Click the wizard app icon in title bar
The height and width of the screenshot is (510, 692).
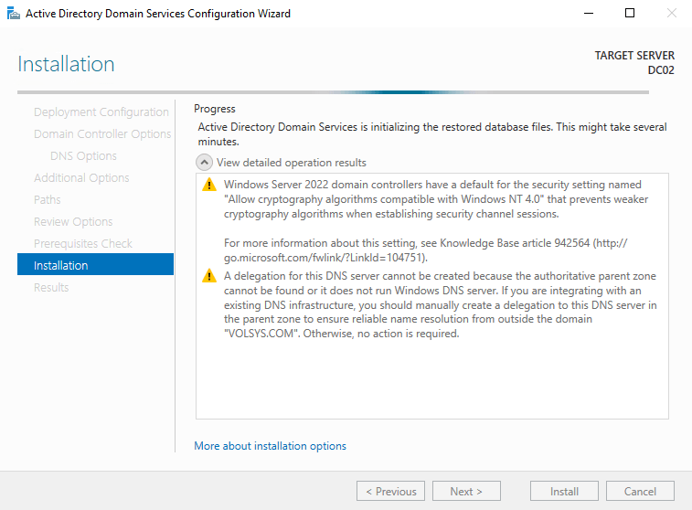pos(13,14)
